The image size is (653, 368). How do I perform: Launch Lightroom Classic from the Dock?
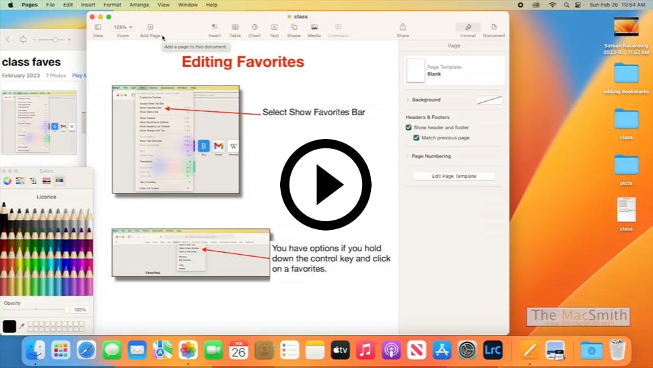(493, 350)
